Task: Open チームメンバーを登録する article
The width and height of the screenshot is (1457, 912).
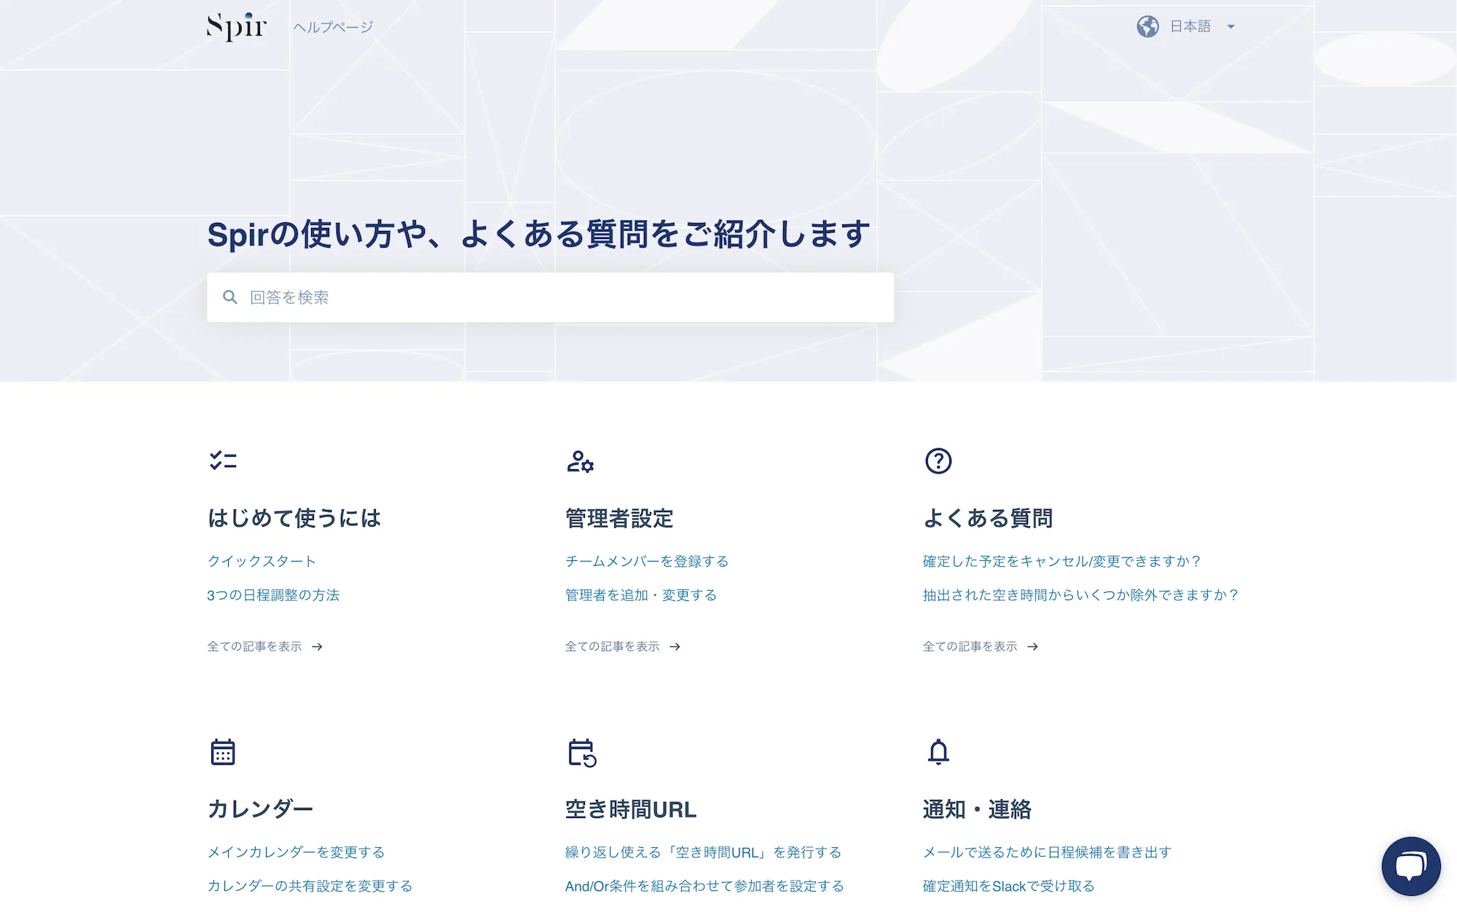Action: [x=647, y=561]
